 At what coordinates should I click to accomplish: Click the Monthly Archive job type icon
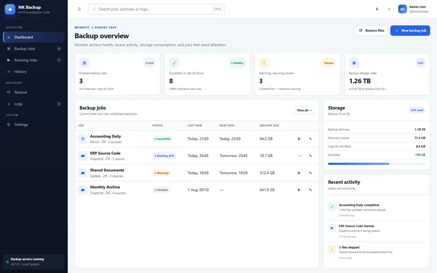coord(83,190)
